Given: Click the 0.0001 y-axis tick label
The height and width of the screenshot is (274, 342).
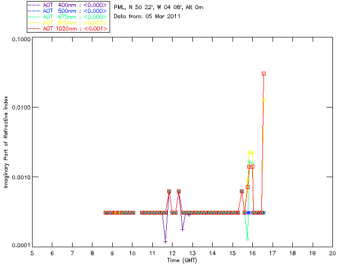Looking at the screenshot, I should (x=21, y=245).
